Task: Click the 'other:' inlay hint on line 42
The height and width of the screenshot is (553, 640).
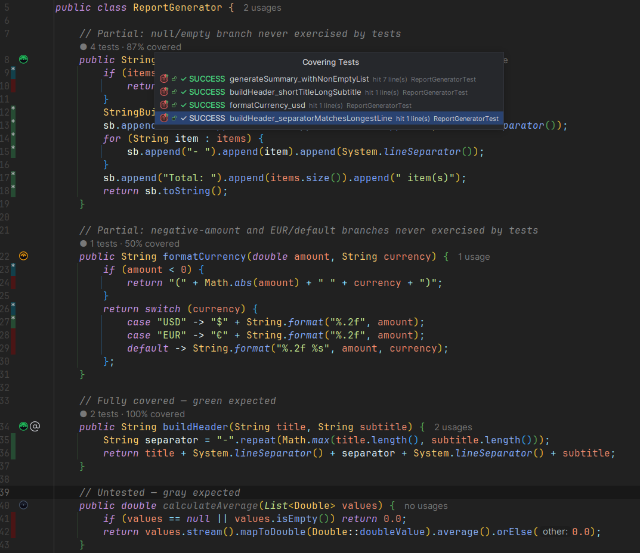Action: click(555, 532)
